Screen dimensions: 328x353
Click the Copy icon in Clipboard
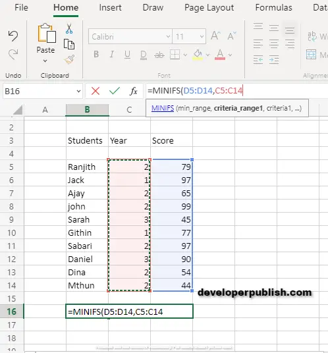click(x=69, y=44)
